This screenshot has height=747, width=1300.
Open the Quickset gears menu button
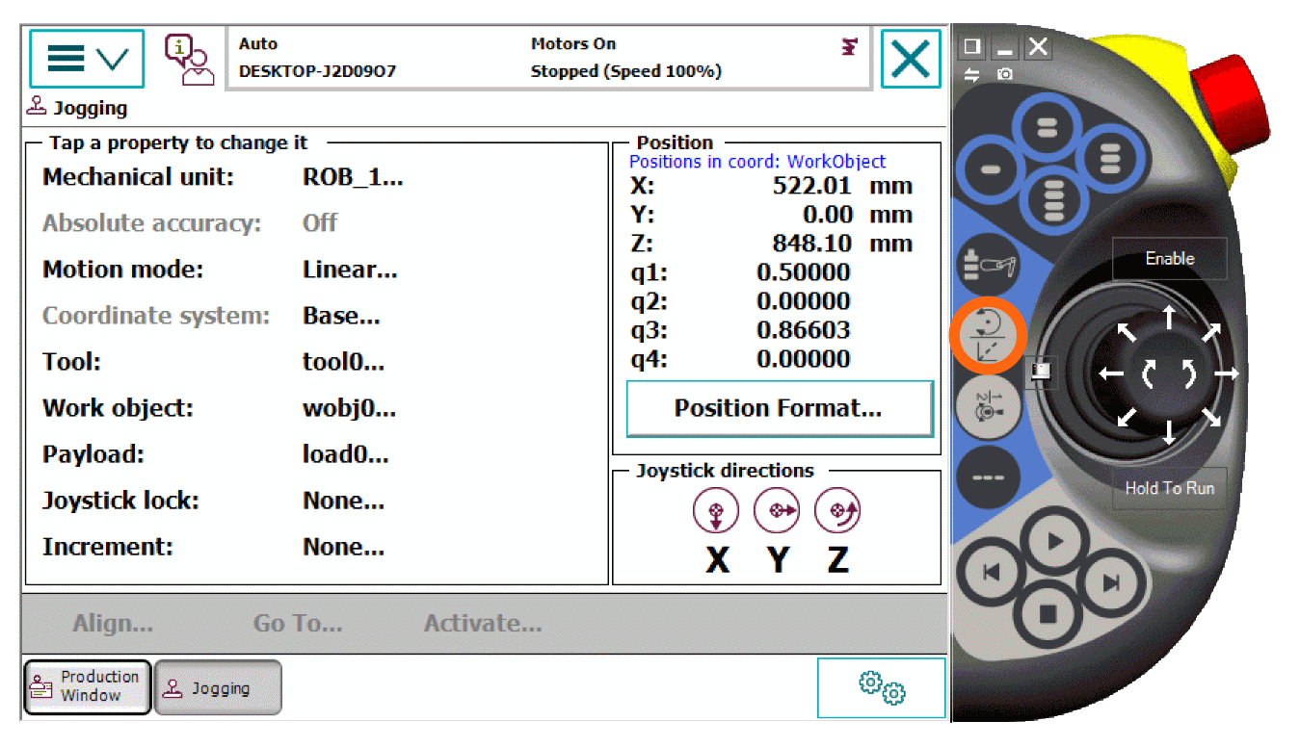(x=881, y=687)
